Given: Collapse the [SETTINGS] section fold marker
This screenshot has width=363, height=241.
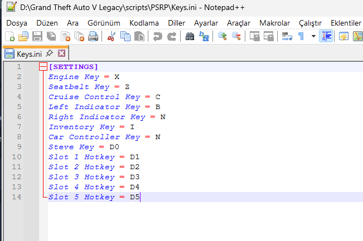Looking at the screenshot, I should [43, 67].
